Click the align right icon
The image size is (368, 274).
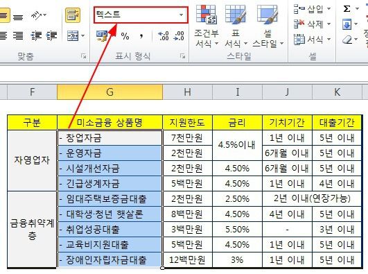(x=18, y=35)
